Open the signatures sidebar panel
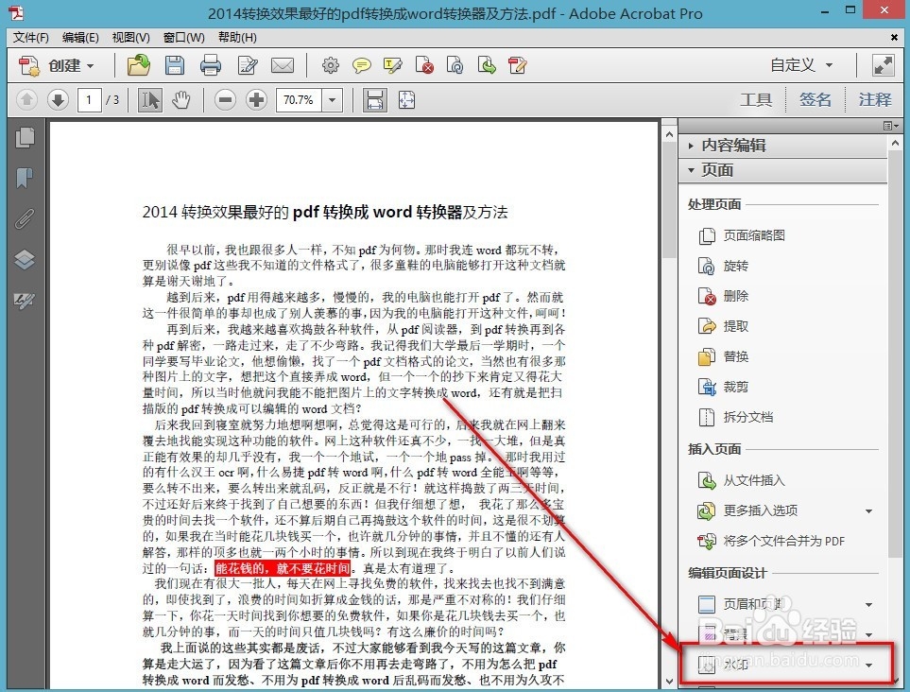 [x=25, y=300]
